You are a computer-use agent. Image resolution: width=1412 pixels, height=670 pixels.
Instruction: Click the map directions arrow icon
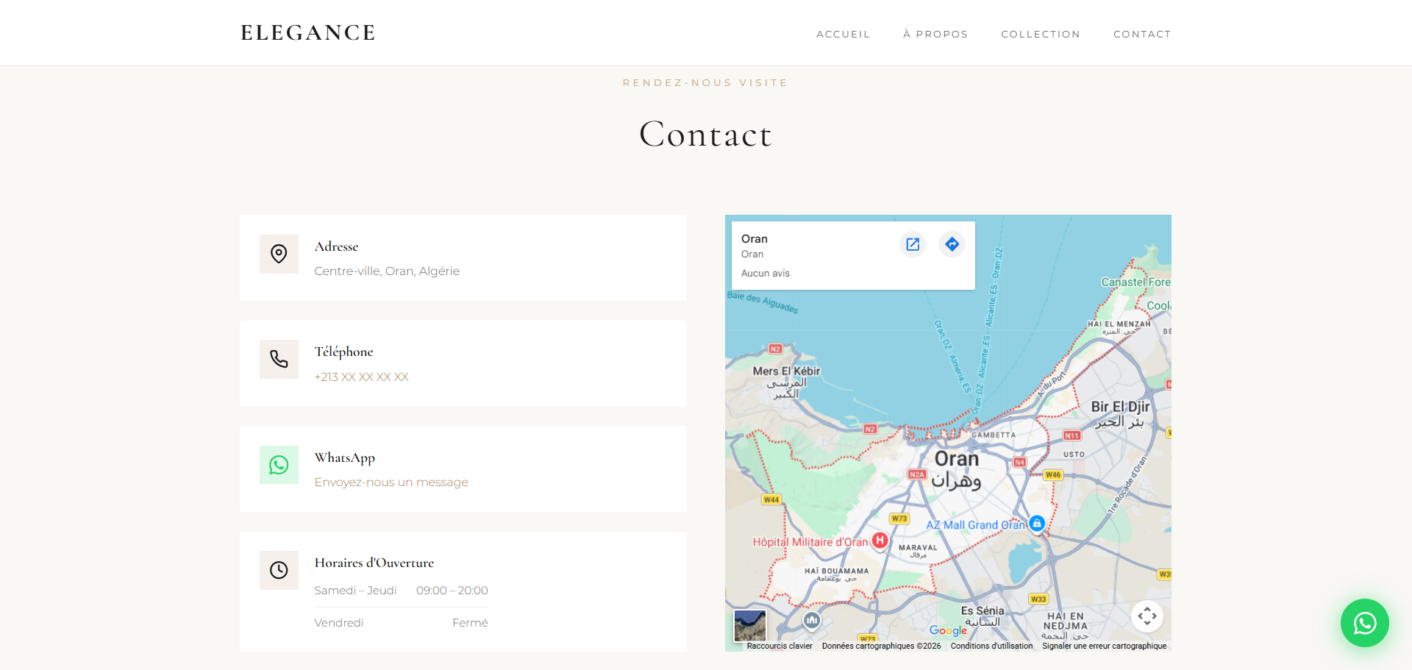point(952,244)
